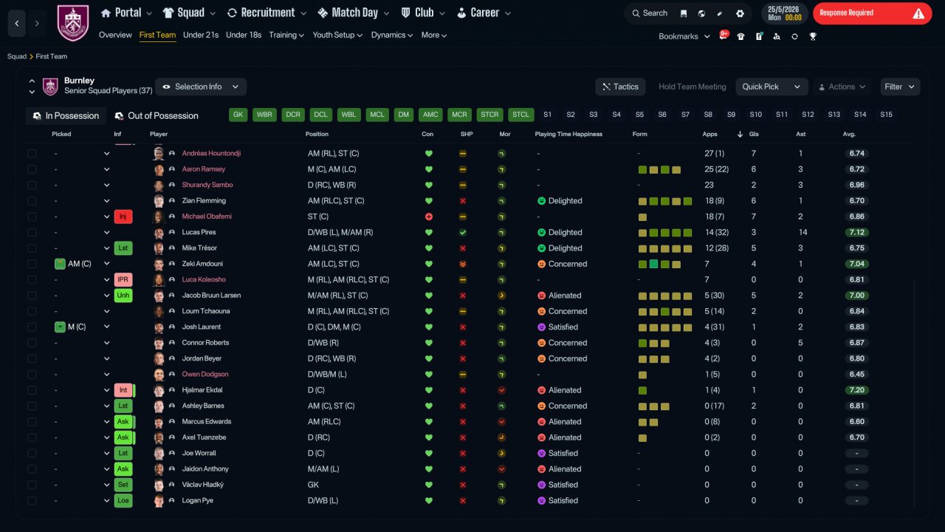
Task: Select the checkbox for Ashley Barnes
Action: tap(32, 406)
